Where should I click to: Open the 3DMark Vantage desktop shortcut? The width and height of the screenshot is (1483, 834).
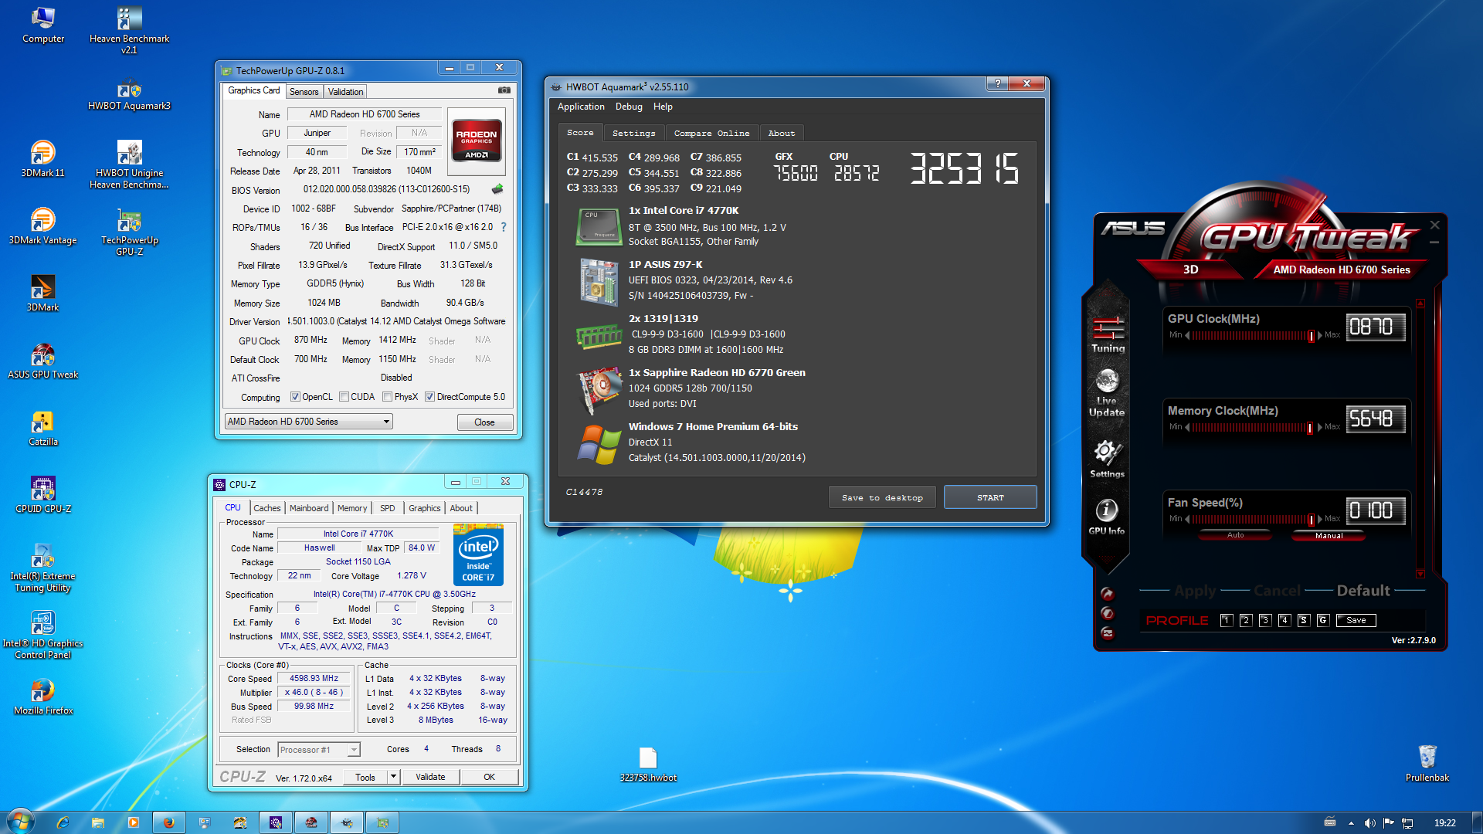(x=43, y=226)
